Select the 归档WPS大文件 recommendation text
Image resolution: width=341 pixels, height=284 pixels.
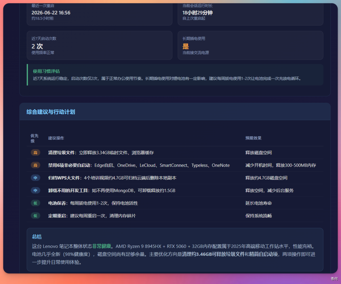pyautogui.click(x=112, y=178)
